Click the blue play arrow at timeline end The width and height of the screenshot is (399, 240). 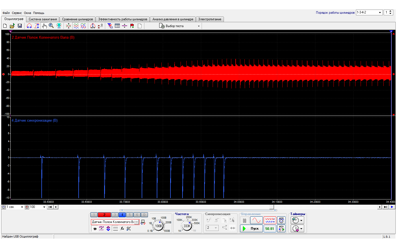pos(392,207)
